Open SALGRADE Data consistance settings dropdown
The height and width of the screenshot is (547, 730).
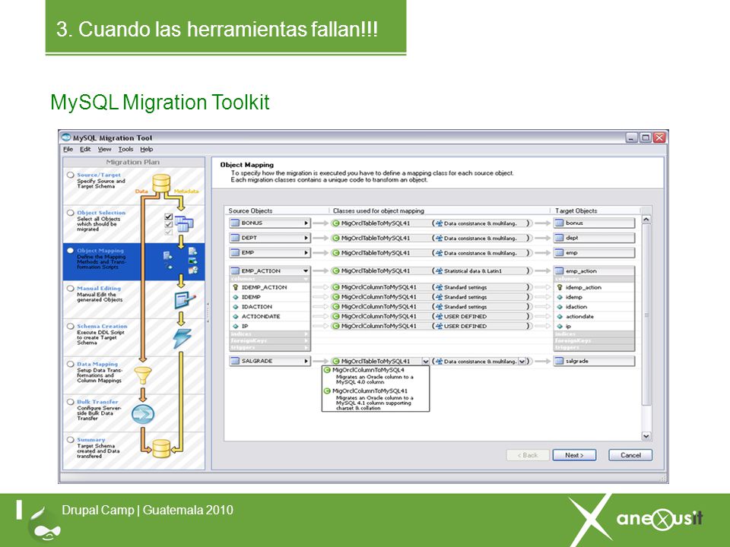(x=522, y=362)
